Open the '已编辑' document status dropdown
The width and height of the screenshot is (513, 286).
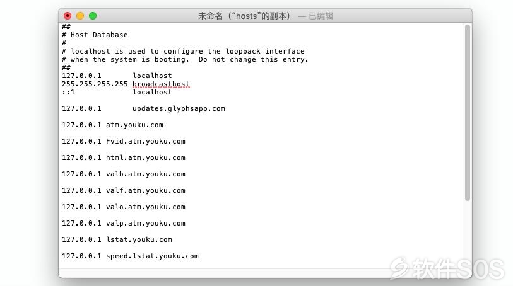[x=321, y=16]
